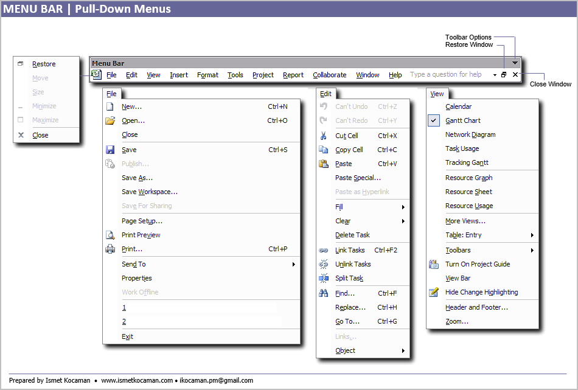Click the Cut Cell scissors icon
The height and width of the screenshot is (390, 578).
click(324, 136)
